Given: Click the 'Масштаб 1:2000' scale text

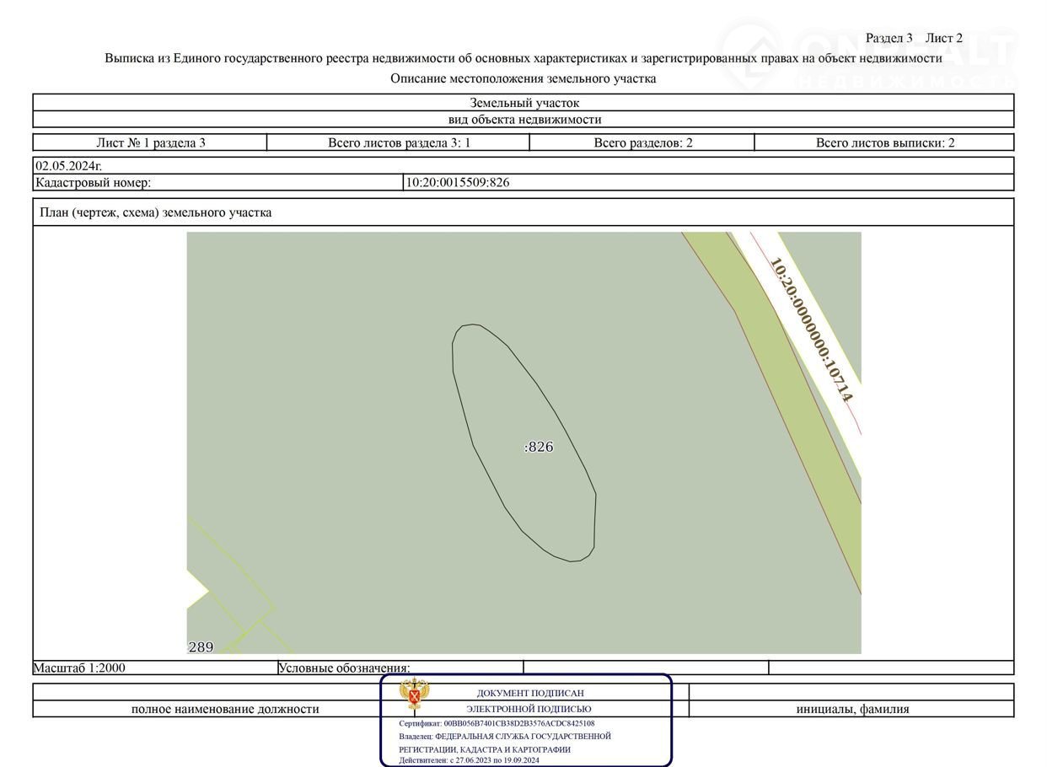Looking at the screenshot, I should click(x=79, y=668).
